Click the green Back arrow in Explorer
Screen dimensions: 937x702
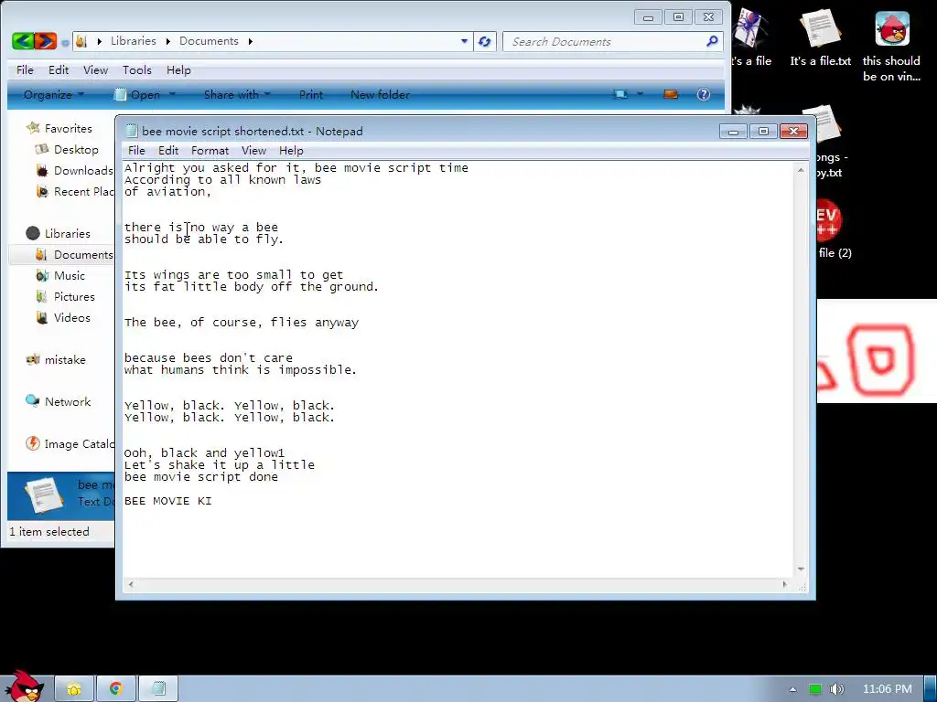coord(23,40)
